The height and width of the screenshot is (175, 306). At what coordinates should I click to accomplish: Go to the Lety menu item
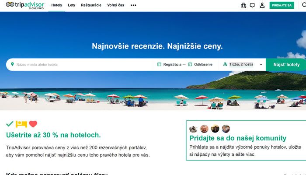click(x=71, y=5)
